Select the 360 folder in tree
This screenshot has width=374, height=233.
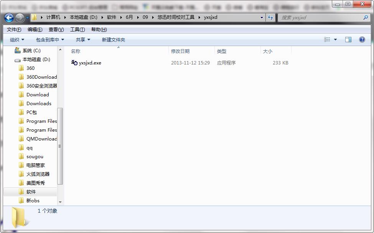(30, 68)
